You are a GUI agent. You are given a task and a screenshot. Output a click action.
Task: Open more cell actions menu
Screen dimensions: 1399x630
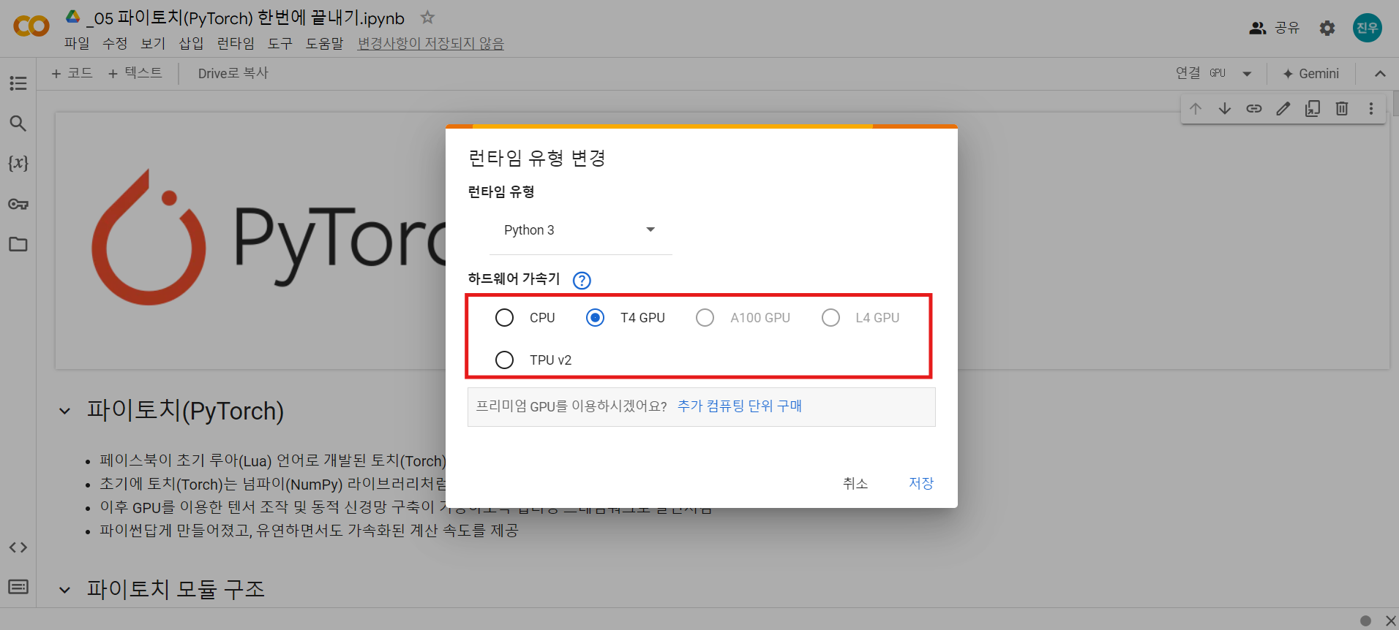click(1371, 109)
